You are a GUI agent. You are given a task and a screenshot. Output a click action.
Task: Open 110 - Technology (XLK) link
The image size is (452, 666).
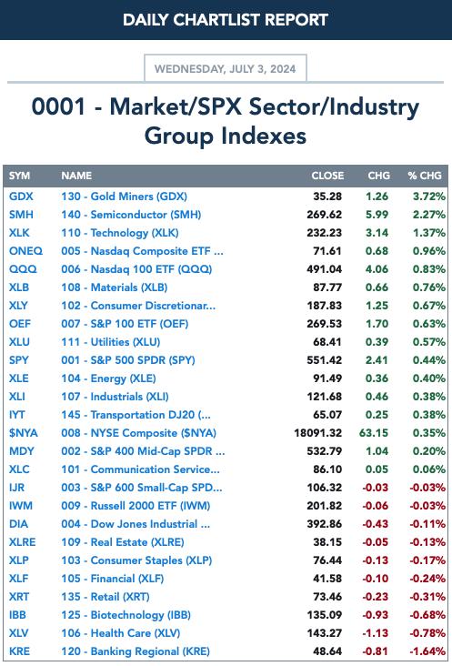[x=120, y=233]
